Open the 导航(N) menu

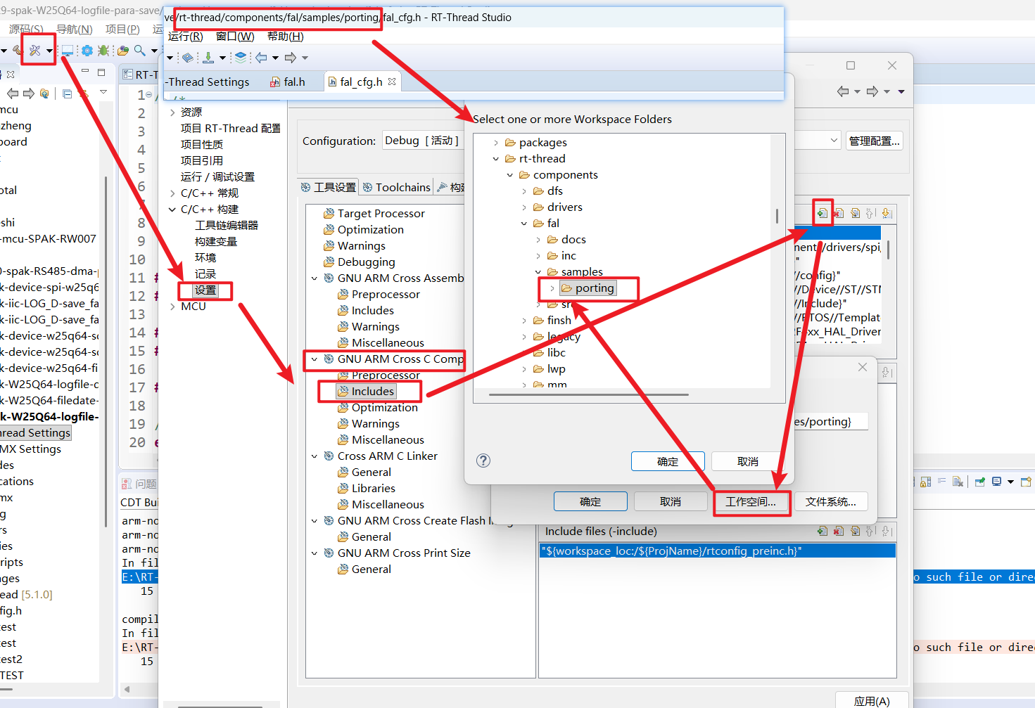coord(75,29)
